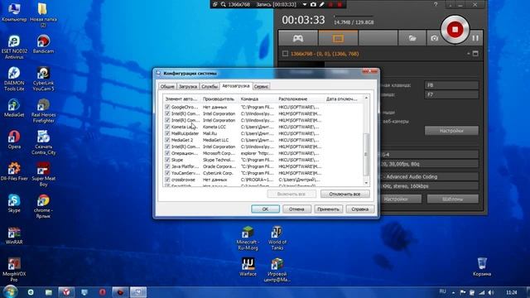Click Отключить все button
The image size is (530, 298).
[x=344, y=194]
